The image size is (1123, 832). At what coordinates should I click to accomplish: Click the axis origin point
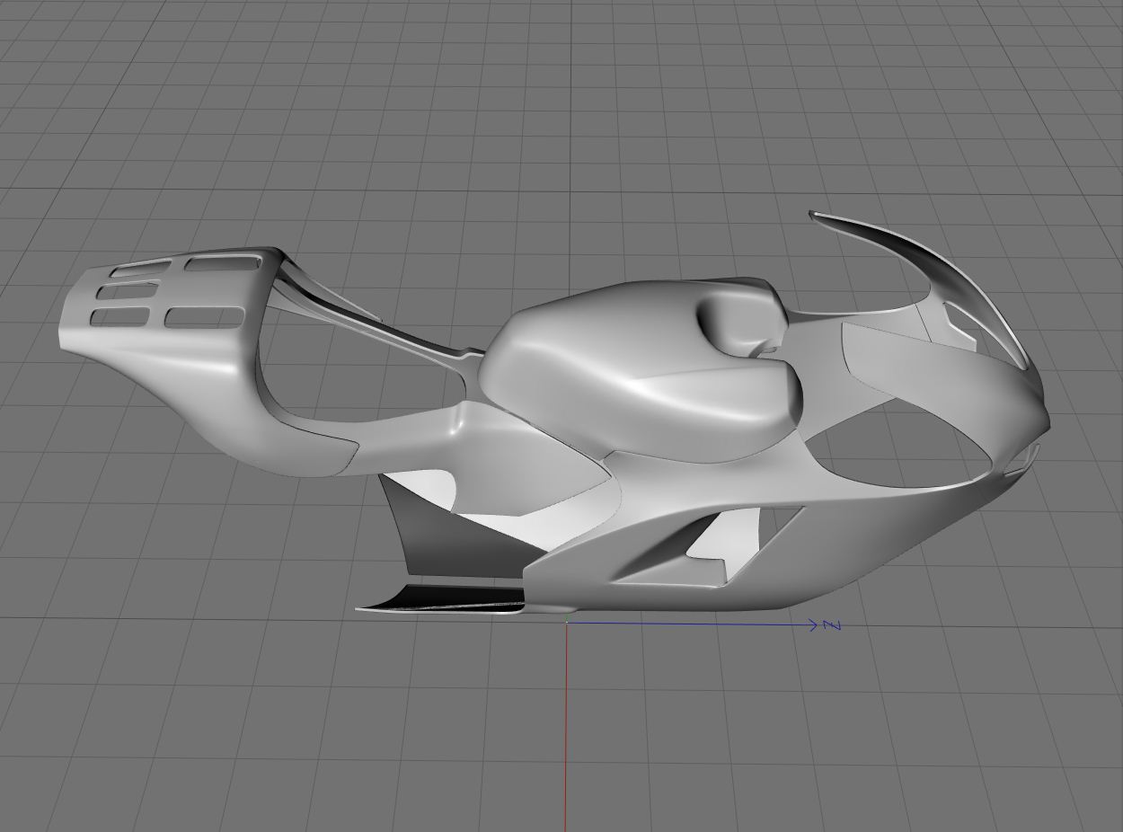point(566,622)
